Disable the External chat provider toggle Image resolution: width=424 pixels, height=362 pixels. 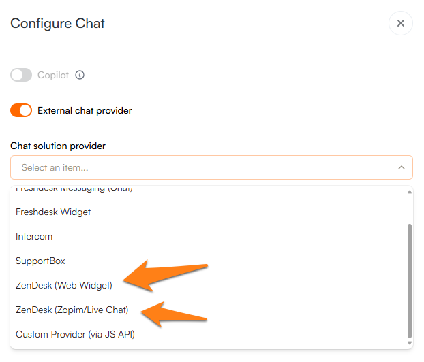tap(21, 110)
